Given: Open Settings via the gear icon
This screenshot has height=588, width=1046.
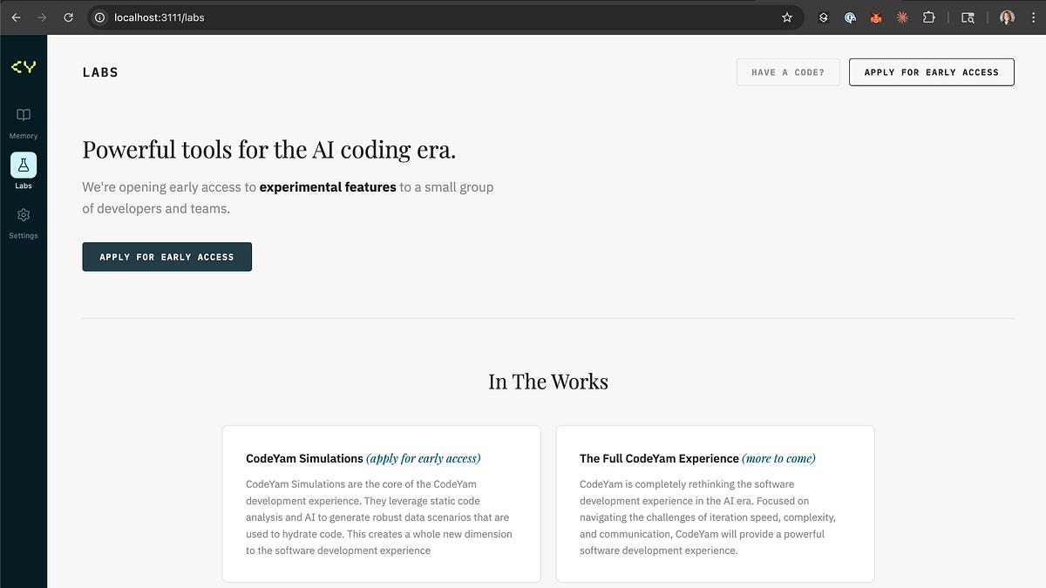Looking at the screenshot, I should click(24, 215).
